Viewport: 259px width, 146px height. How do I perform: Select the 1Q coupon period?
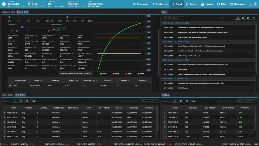(x=53, y=29)
